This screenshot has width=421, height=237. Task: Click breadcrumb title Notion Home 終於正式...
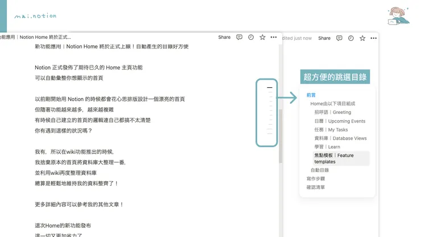45,37
